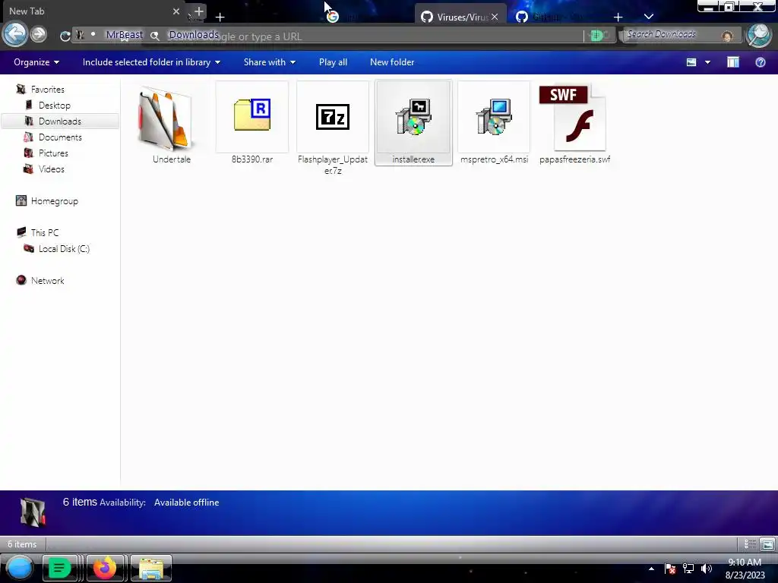Screen dimensions: 778x583
Task: Open Include selected folder in library dropdown
Action: 151,62
